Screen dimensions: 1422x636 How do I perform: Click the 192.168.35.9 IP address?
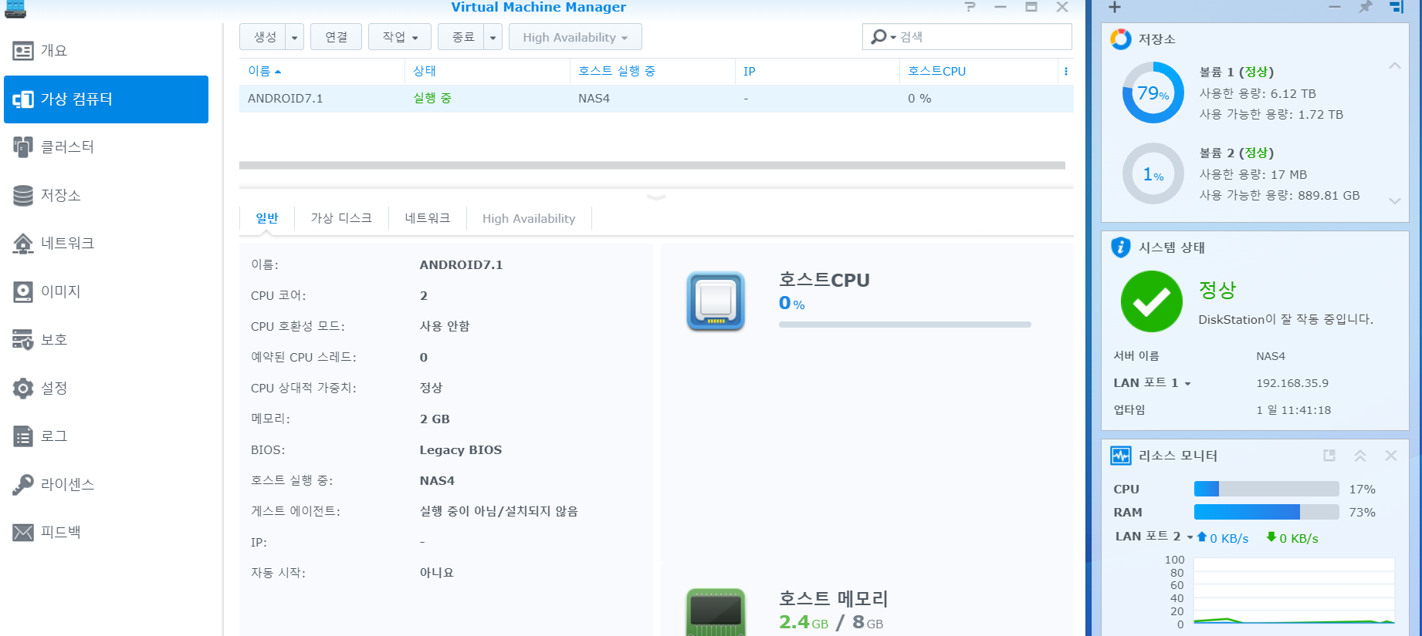click(x=1292, y=383)
